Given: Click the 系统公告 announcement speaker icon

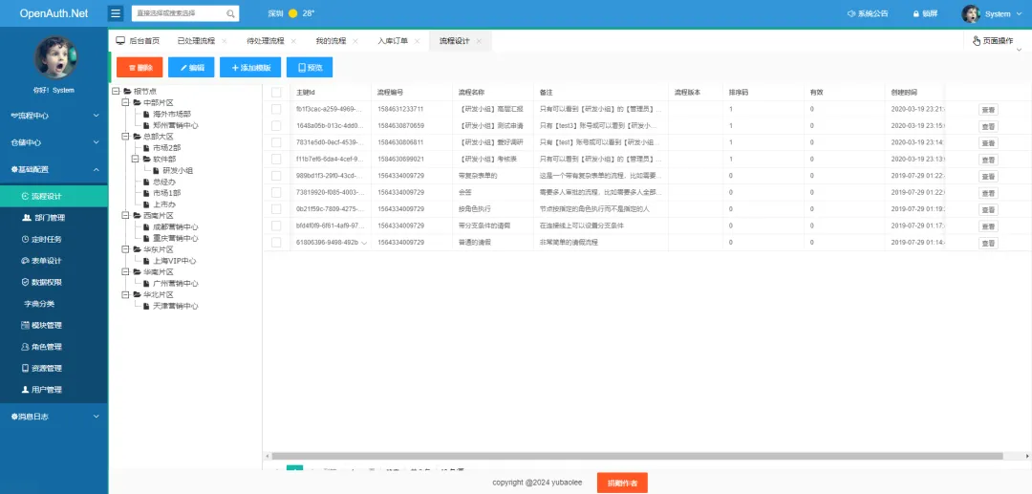Looking at the screenshot, I should 850,14.
